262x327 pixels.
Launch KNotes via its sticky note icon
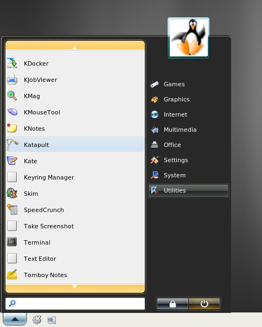(12, 129)
